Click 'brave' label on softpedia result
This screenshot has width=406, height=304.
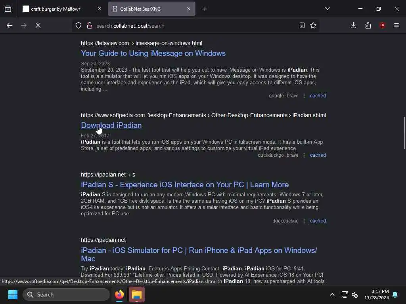click(293, 155)
